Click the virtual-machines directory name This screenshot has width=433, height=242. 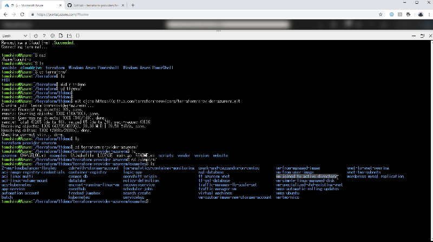coord(215,193)
